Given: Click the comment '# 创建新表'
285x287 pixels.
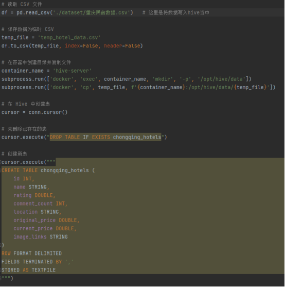Looking at the screenshot, I should tap(14, 154).
